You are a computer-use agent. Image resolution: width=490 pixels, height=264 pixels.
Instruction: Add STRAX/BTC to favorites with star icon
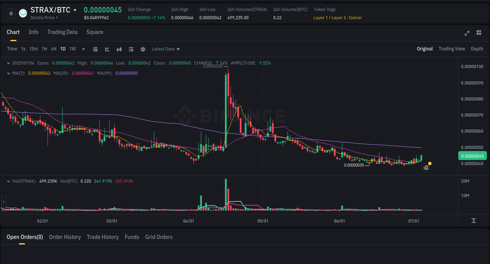(x=11, y=13)
